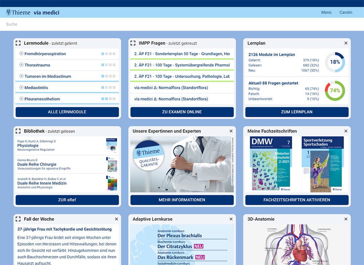Click the FACHZEITSCHRIFTEN AKTIVIEREN button
The image size is (364, 265).
point(297,200)
